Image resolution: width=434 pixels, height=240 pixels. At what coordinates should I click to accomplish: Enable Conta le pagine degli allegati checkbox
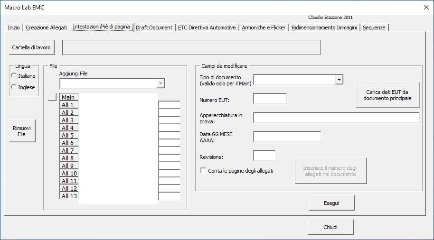(204, 171)
